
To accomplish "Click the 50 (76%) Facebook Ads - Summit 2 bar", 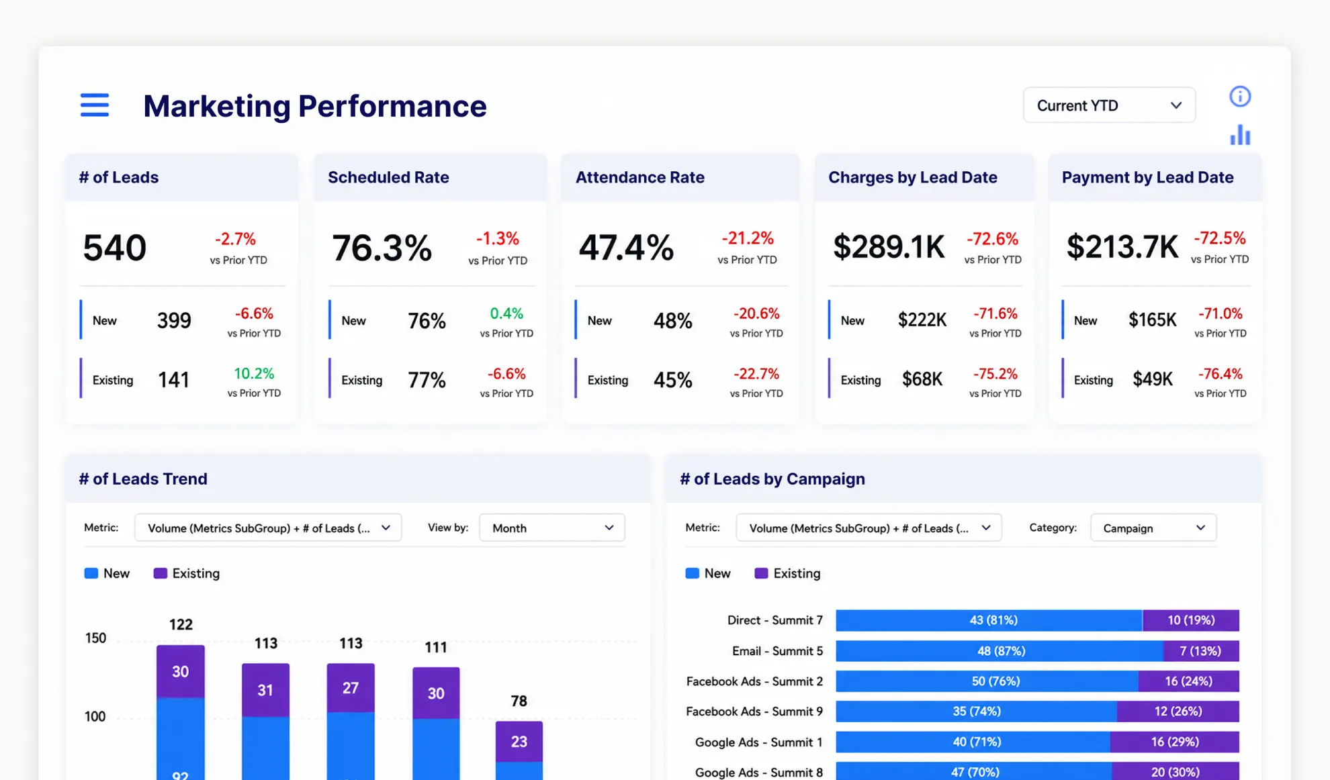I will tap(987, 681).
